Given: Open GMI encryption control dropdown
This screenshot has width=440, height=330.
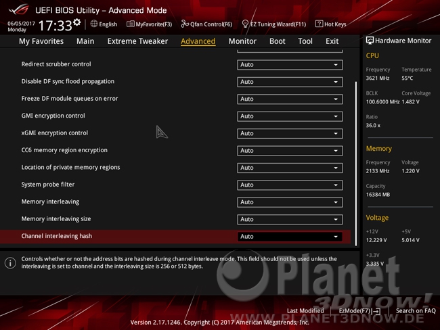Looking at the screenshot, I should pyautogui.click(x=290, y=116).
